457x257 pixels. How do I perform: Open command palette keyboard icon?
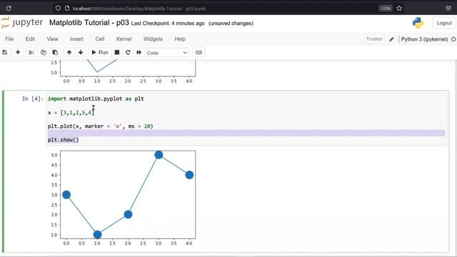click(x=199, y=52)
